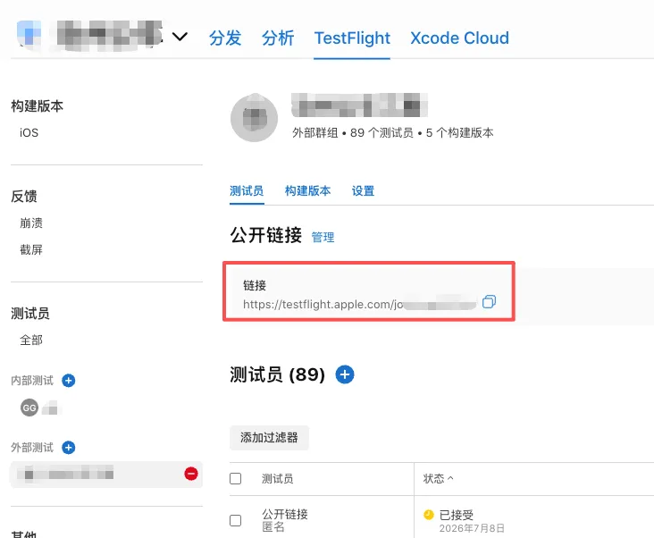Open the app switcher dropdown chevron
The width and height of the screenshot is (654, 538).
[180, 37]
